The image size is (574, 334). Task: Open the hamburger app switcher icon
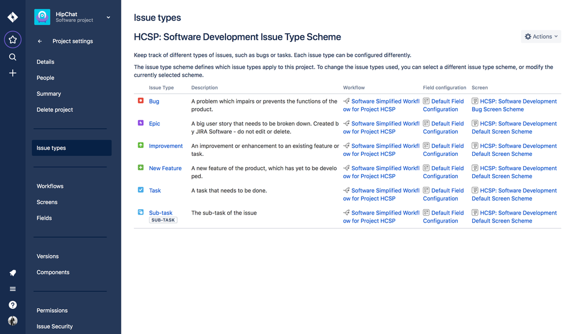click(x=13, y=289)
